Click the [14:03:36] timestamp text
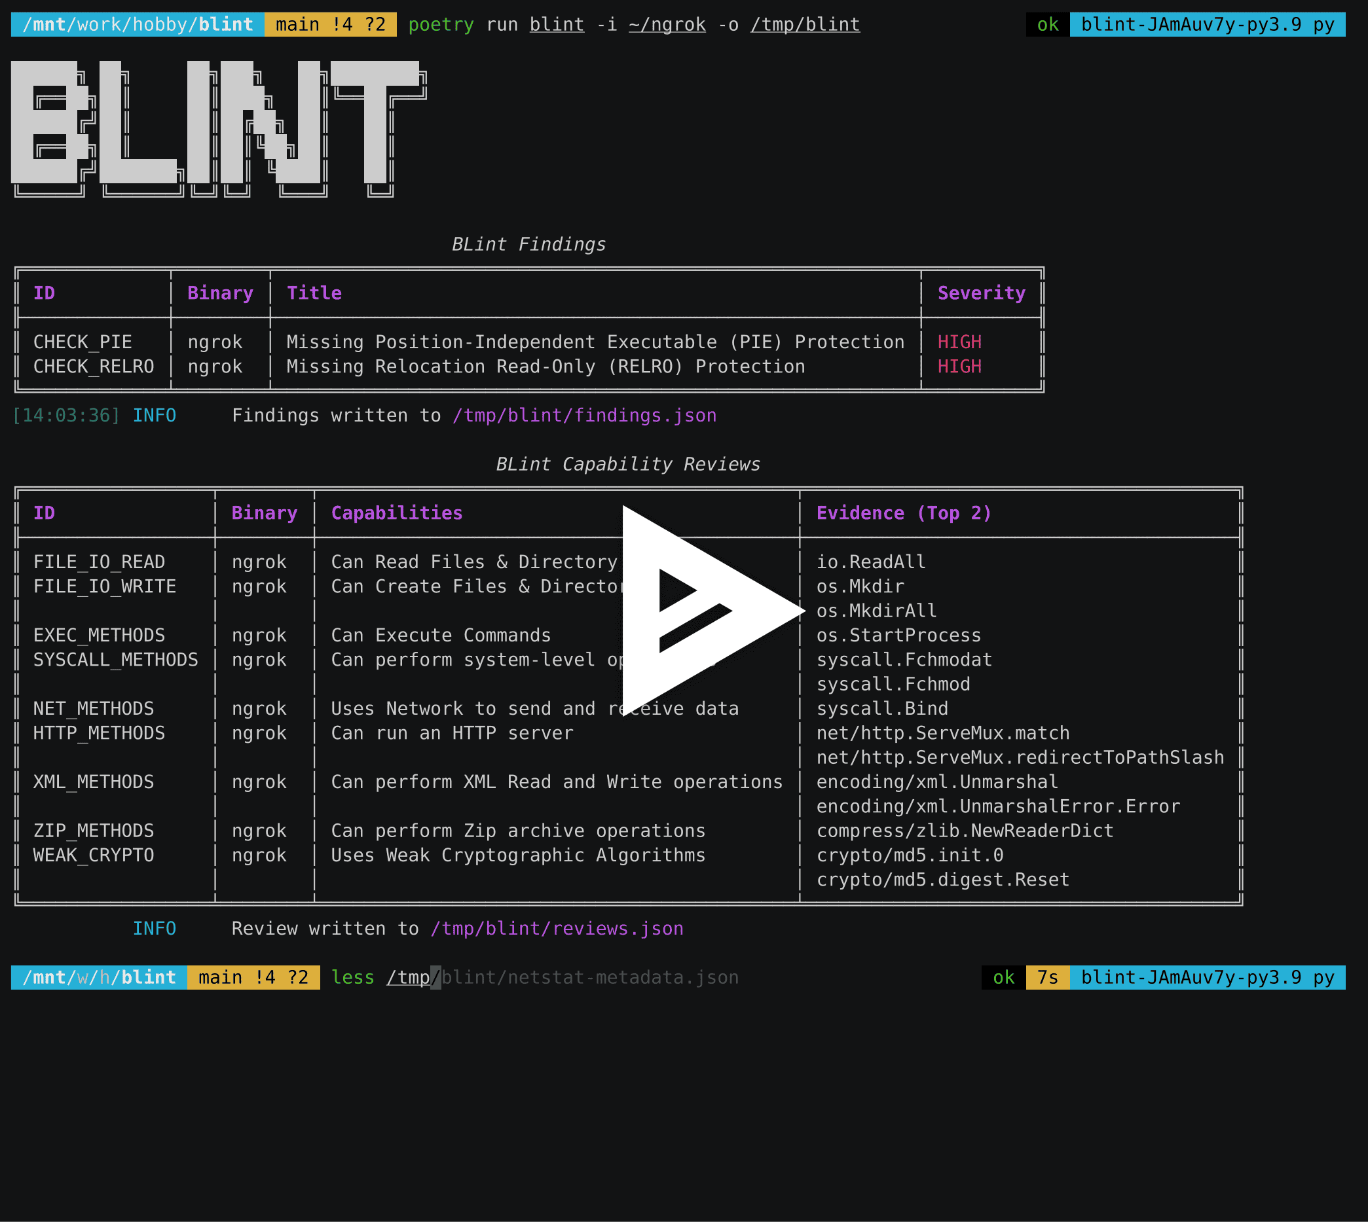 click(65, 415)
